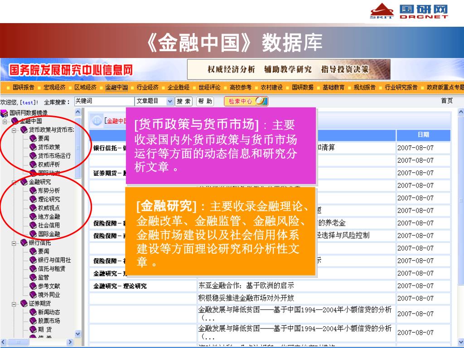The height and width of the screenshot is (348, 464).
Task: Click the main content scroll down arrow
Action: point(461,342)
